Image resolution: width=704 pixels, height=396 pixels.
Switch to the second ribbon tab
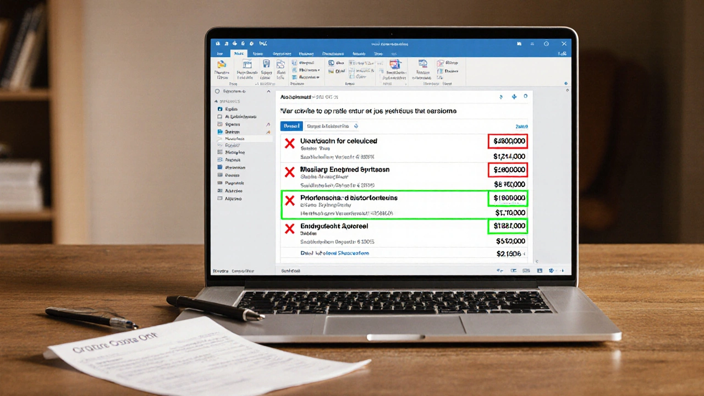tap(239, 53)
